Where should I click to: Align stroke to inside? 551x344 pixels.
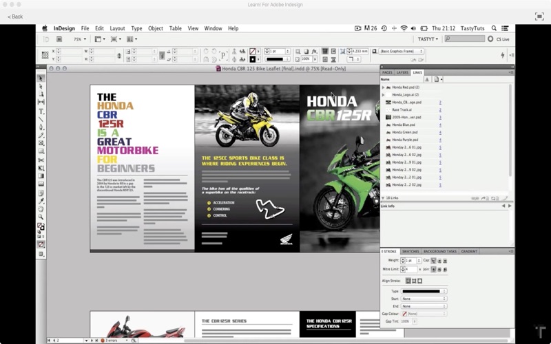click(x=414, y=281)
